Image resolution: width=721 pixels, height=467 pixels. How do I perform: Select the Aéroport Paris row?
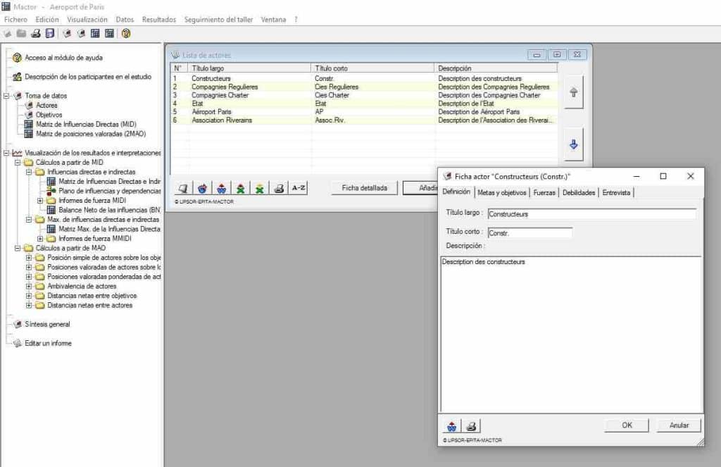point(363,112)
